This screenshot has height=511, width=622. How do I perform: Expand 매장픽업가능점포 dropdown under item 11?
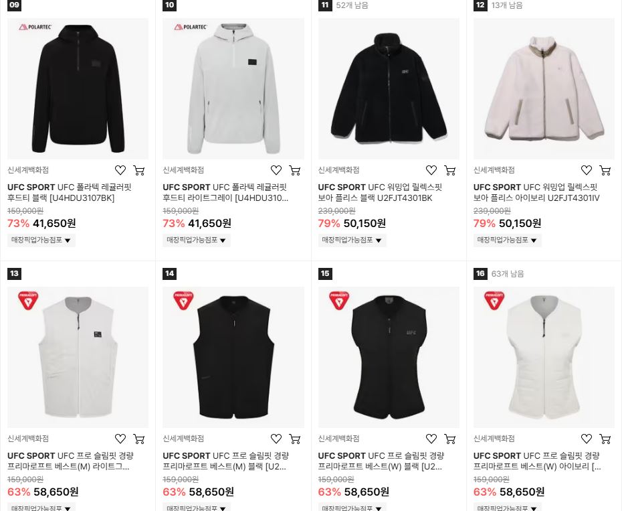click(x=352, y=240)
